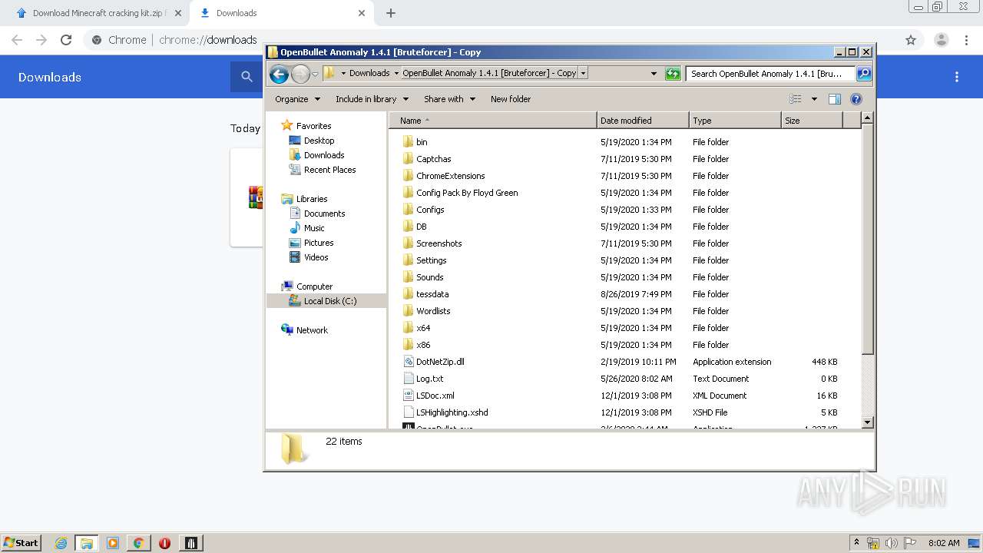Select the DB folder icon
983x553 pixels.
409,227
